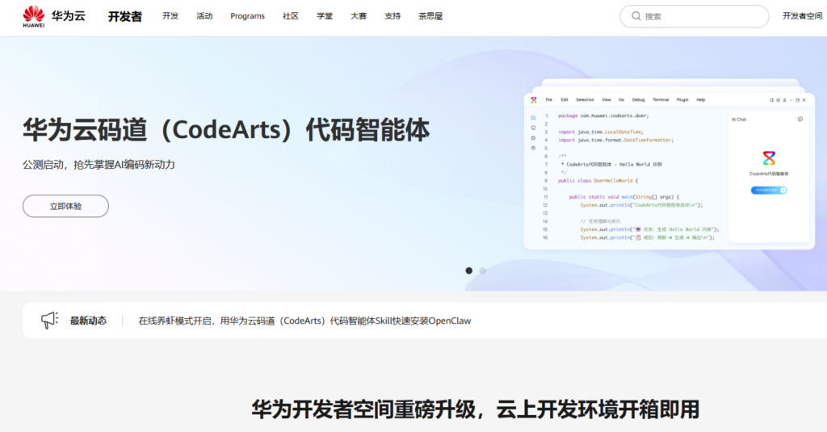Open the 开发 menu
Screen dimensions: 827x432
170,16
